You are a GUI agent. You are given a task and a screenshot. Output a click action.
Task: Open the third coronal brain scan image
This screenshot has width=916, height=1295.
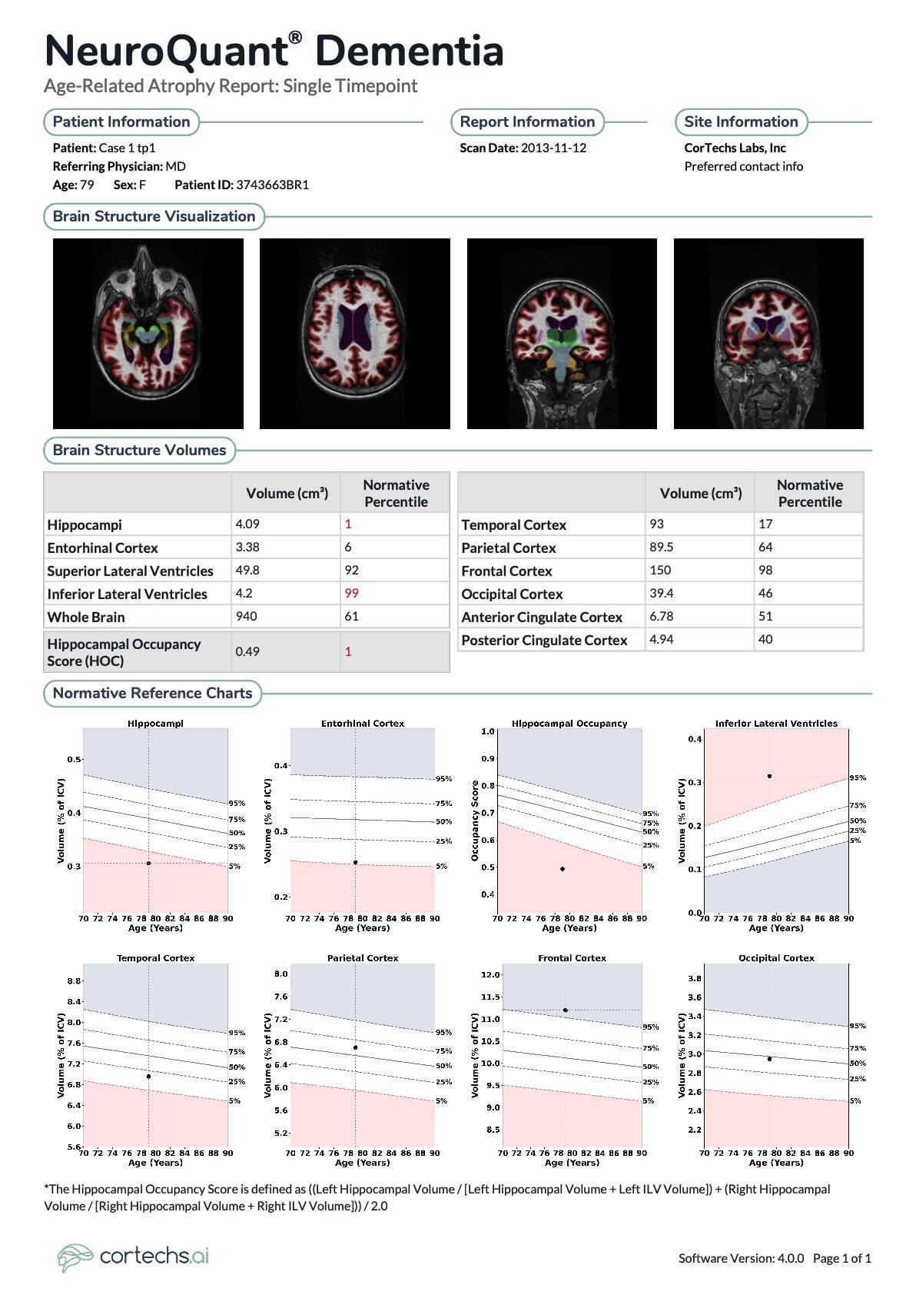point(562,333)
